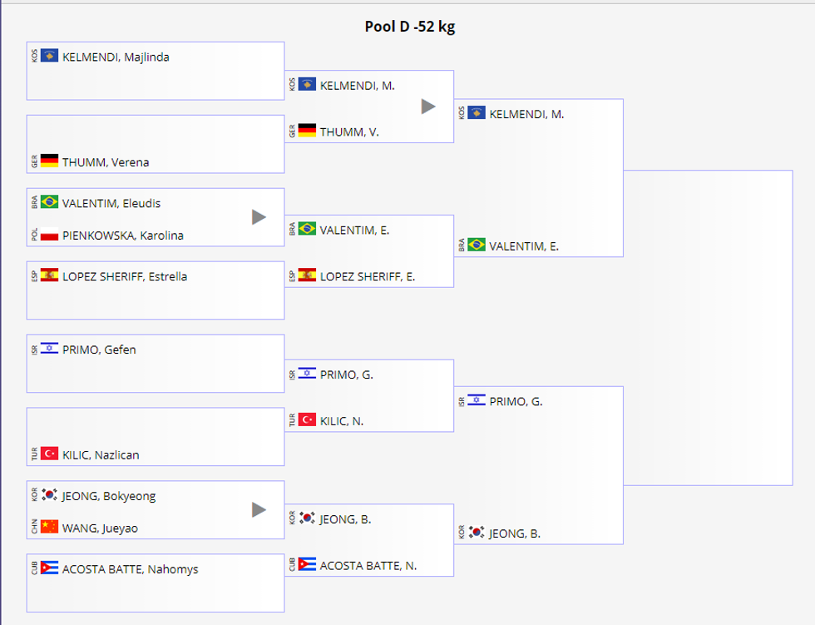
Task: Open PIENKOWSKA, Karolina athlete link
Action: 123,236
